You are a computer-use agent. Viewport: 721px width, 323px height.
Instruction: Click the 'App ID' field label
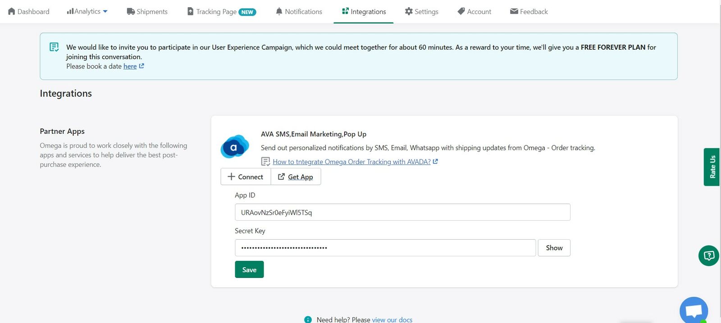[x=245, y=195]
